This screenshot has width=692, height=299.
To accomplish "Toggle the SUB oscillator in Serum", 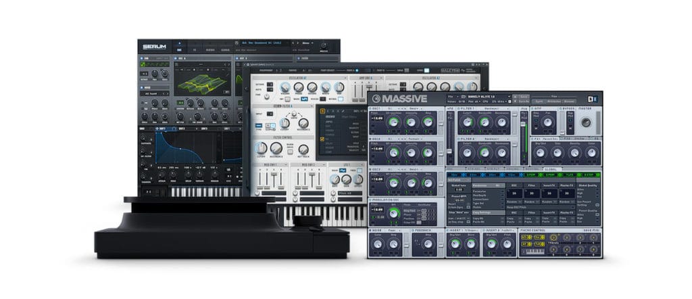I will (142, 58).
